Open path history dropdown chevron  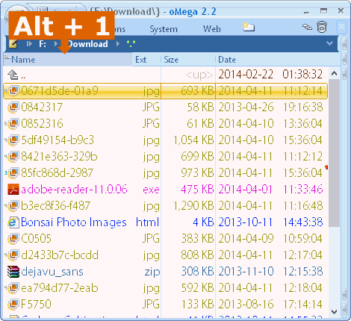coord(329,43)
